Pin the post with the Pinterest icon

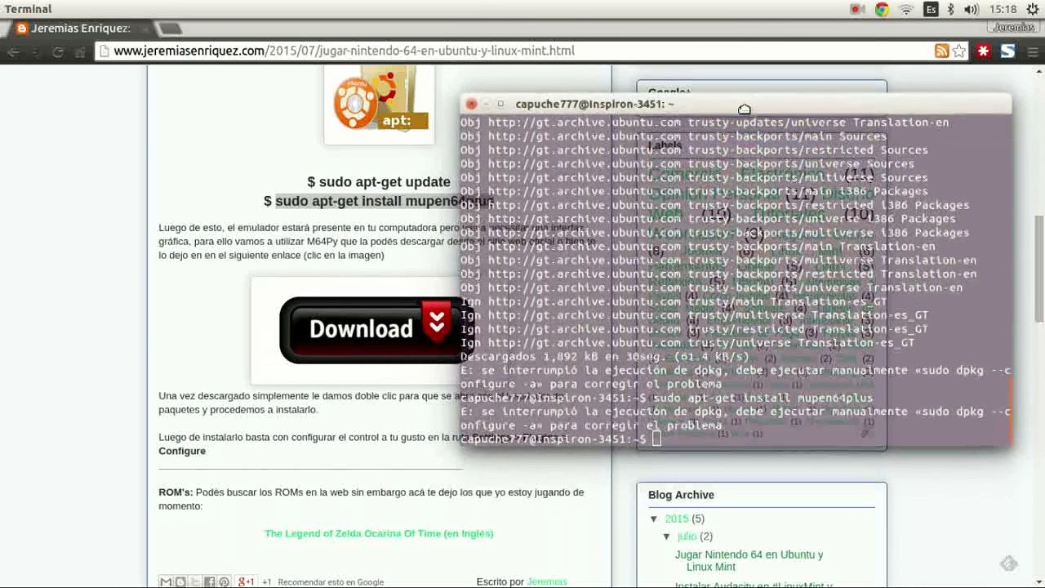[x=225, y=582]
